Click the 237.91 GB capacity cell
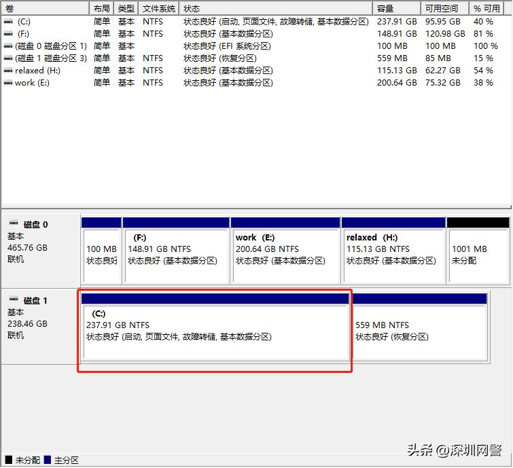513x468 pixels. [x=397, y=22]
